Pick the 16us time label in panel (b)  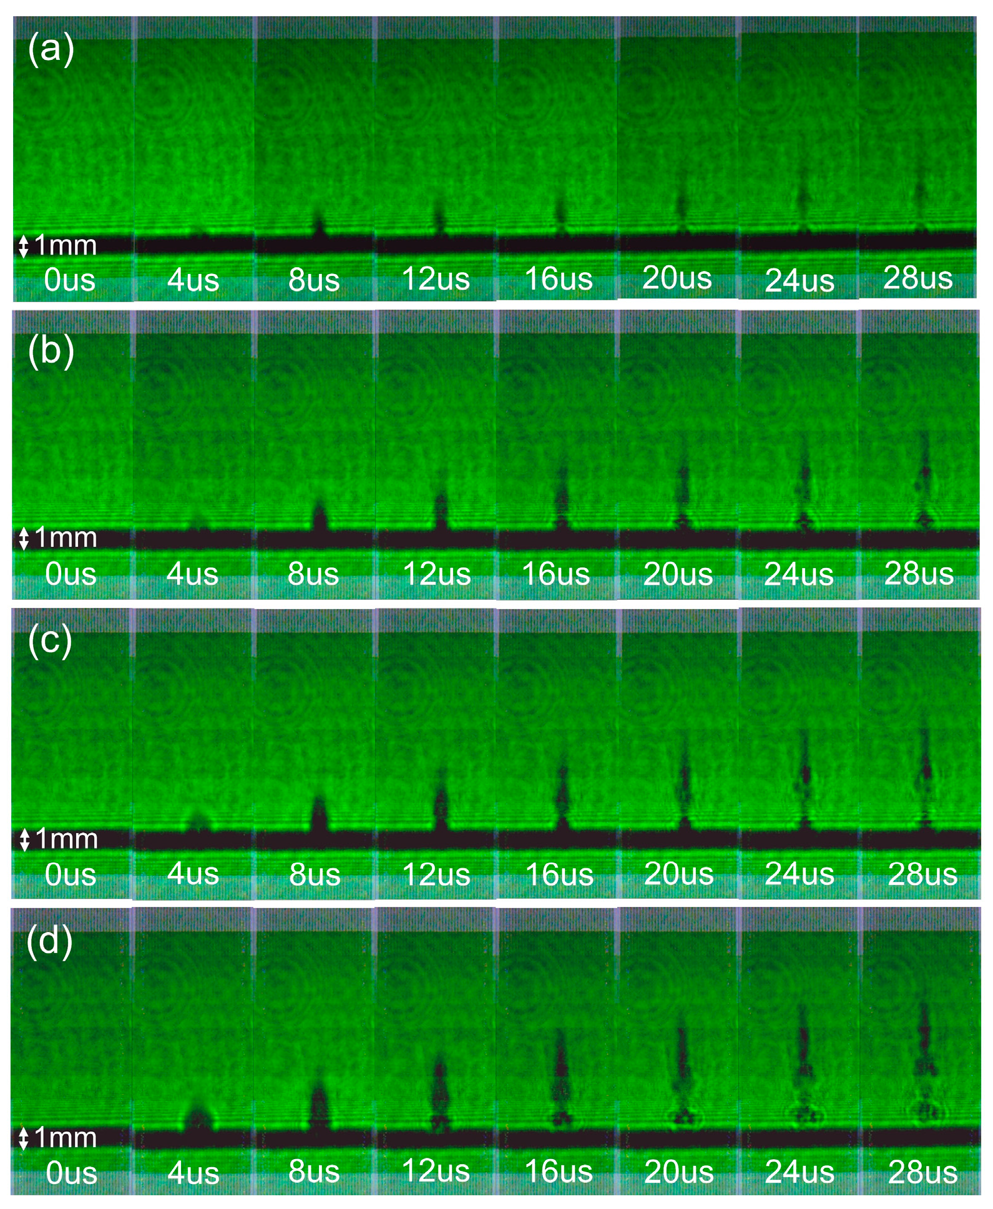[x=555, y=574]
